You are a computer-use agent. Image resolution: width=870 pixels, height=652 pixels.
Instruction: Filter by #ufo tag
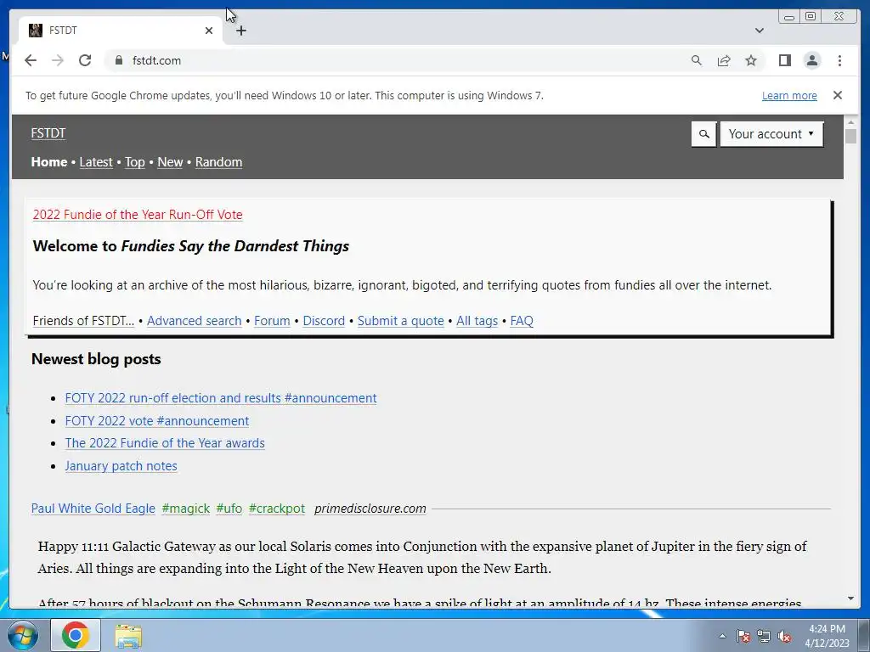[x=229, y=509]
